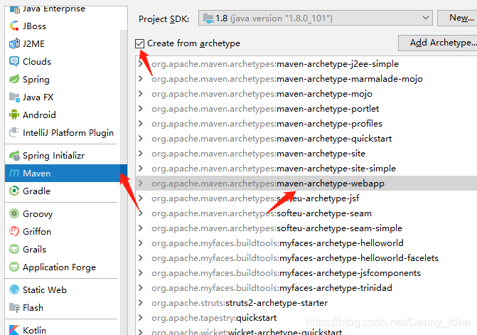This screenshot has height=335, width=477.
Task: Select Spring project type
Action: coord(63,79)
